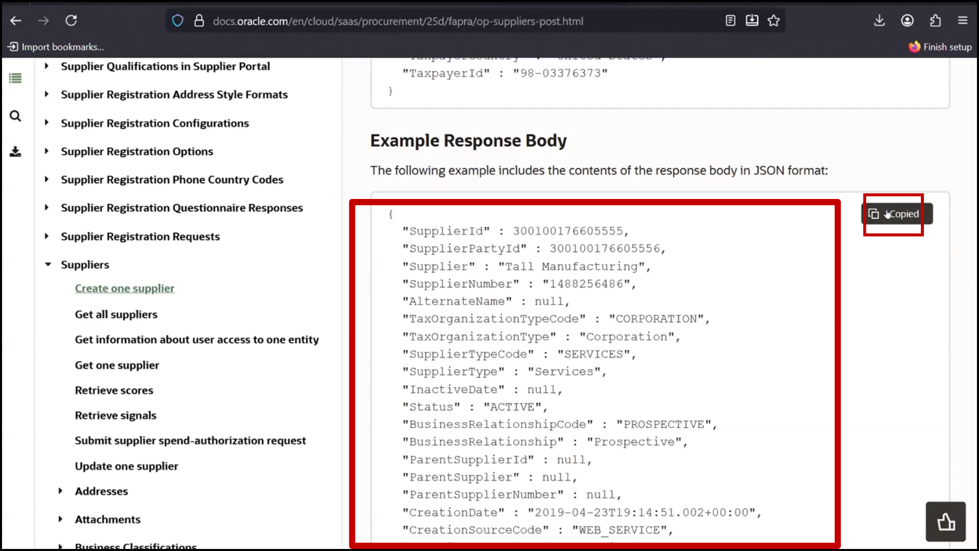Bookmark this page with the star icon
Image resolution: width=979 pixels, height=551 pixels.
coord(774,21)
